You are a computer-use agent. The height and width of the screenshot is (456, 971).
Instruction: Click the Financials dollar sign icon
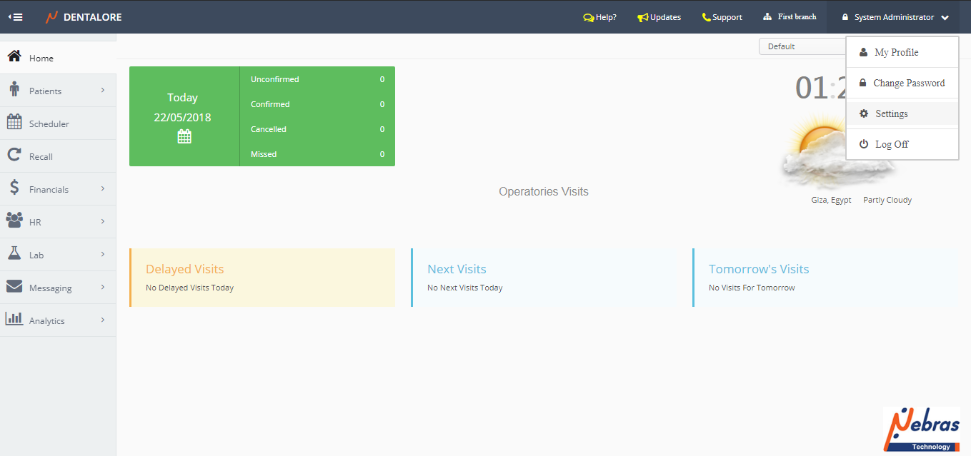(x=14, y=188)
